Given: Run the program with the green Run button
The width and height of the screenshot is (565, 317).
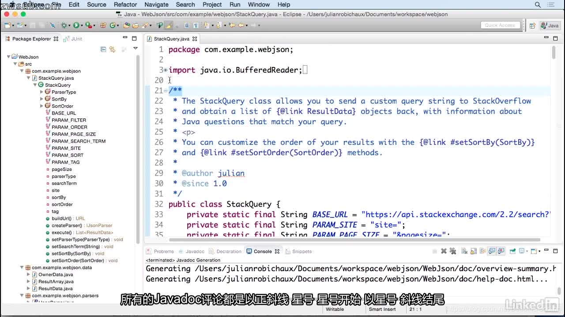Looking at the screenshot, I should [x=76, y=25].
